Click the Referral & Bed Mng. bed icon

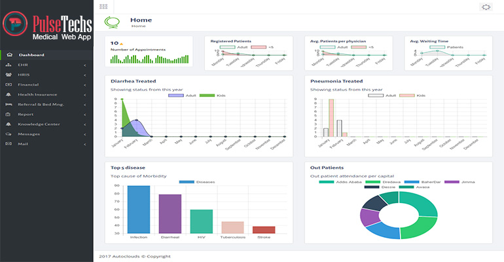pyautogui.click(x=9, y=104)
